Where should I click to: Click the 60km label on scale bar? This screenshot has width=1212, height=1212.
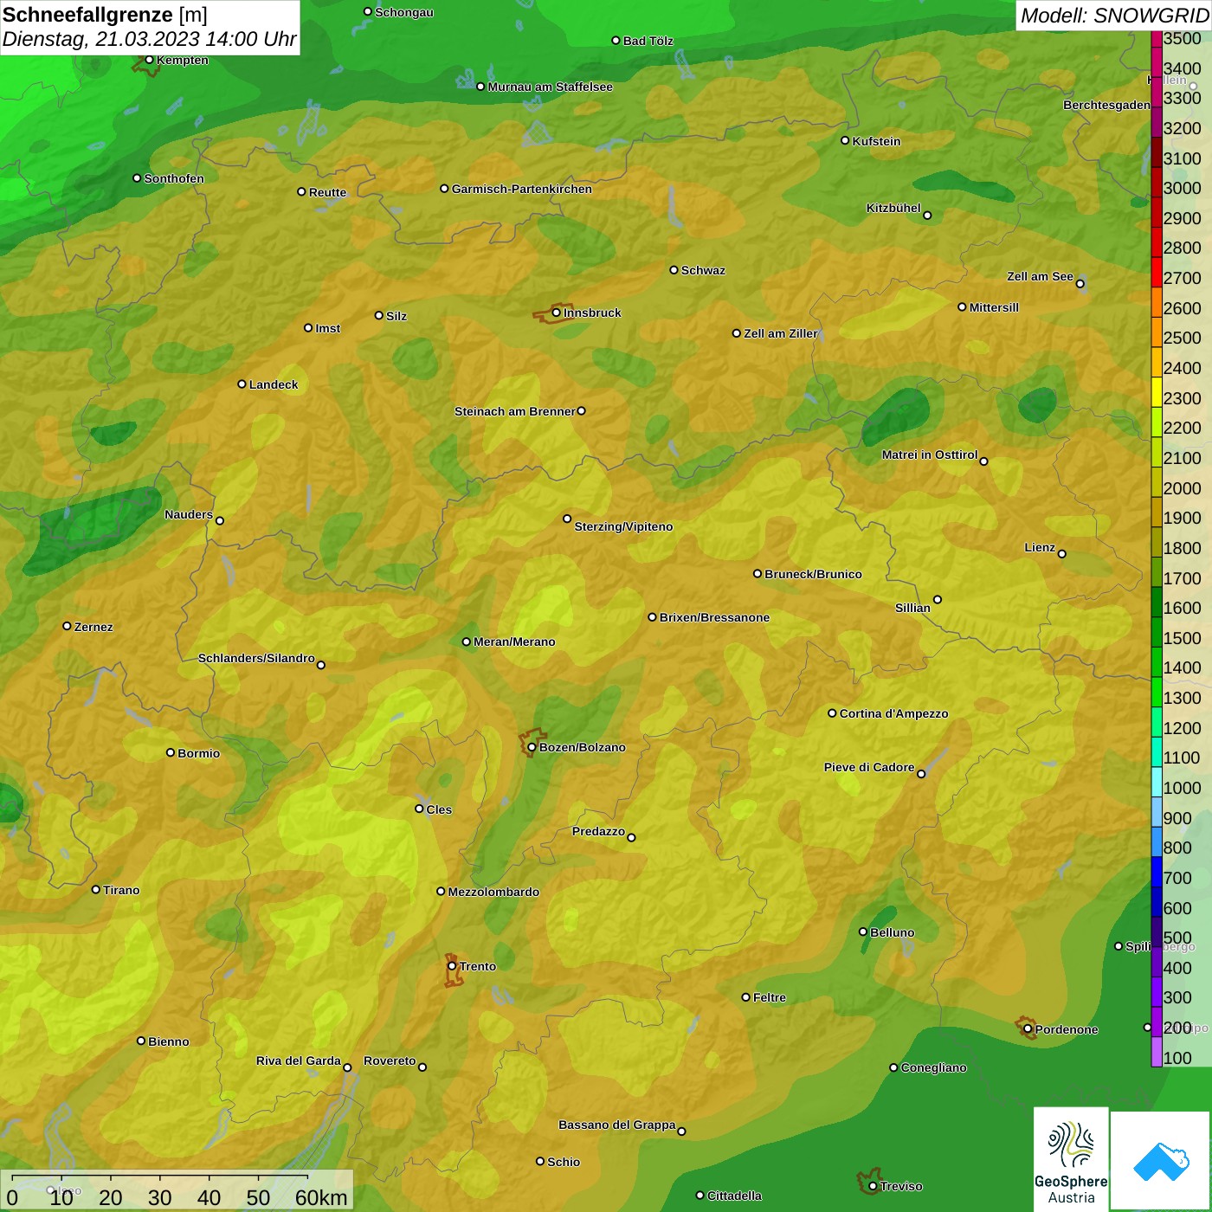(321, 1198)
